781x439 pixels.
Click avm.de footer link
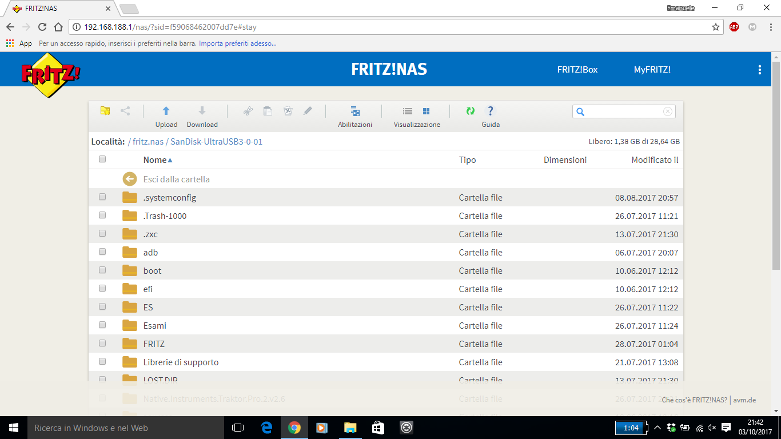pos(745,400)
